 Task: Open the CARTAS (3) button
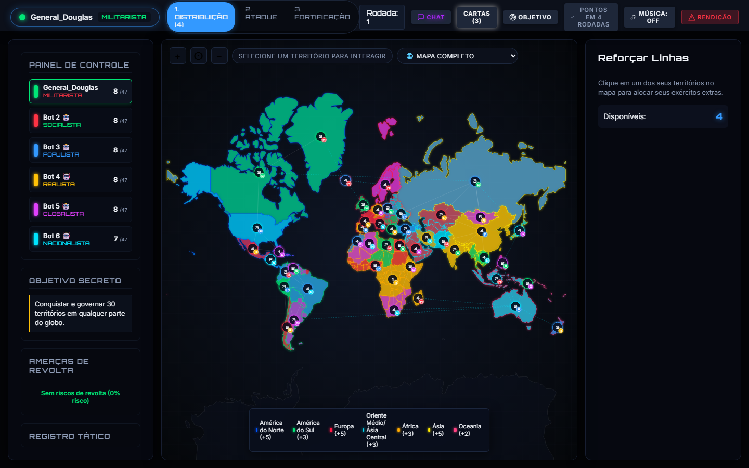click(477, 17)
